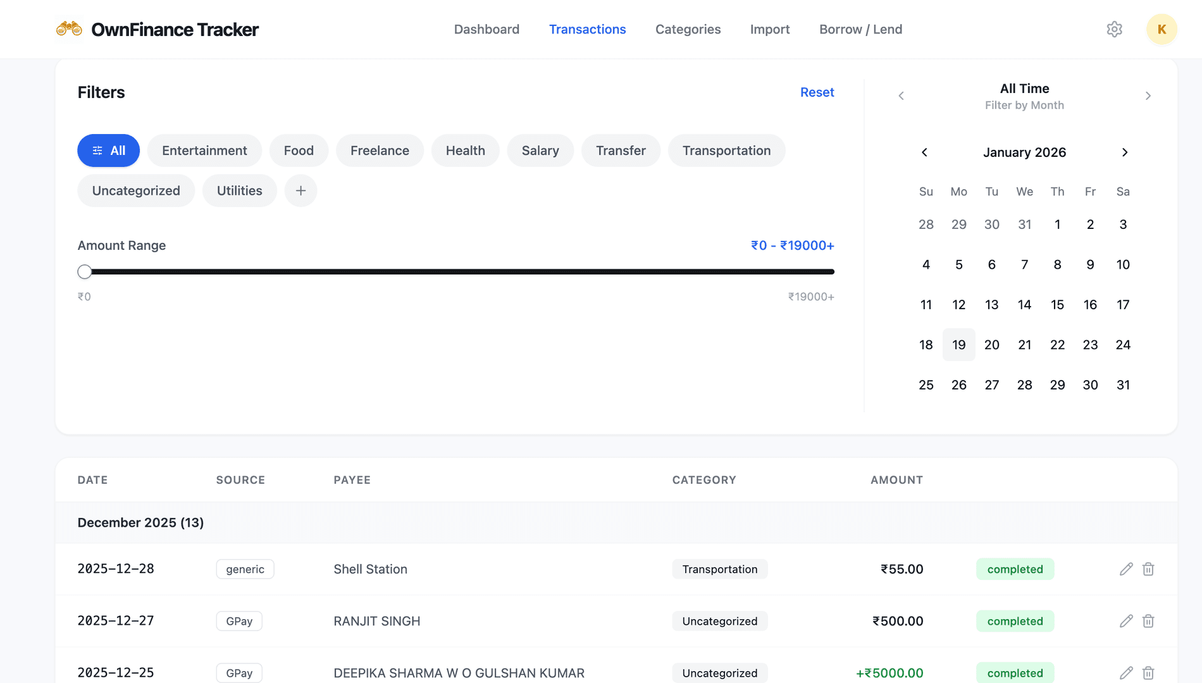The image size is (1202, 683).
Task: Toggle the Food category filter
Action: 299,151
